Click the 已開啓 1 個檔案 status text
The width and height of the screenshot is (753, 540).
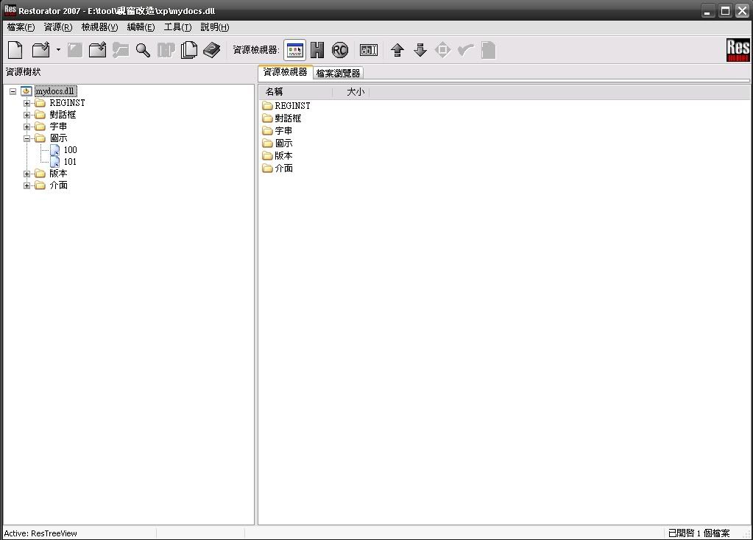[699, 533]
